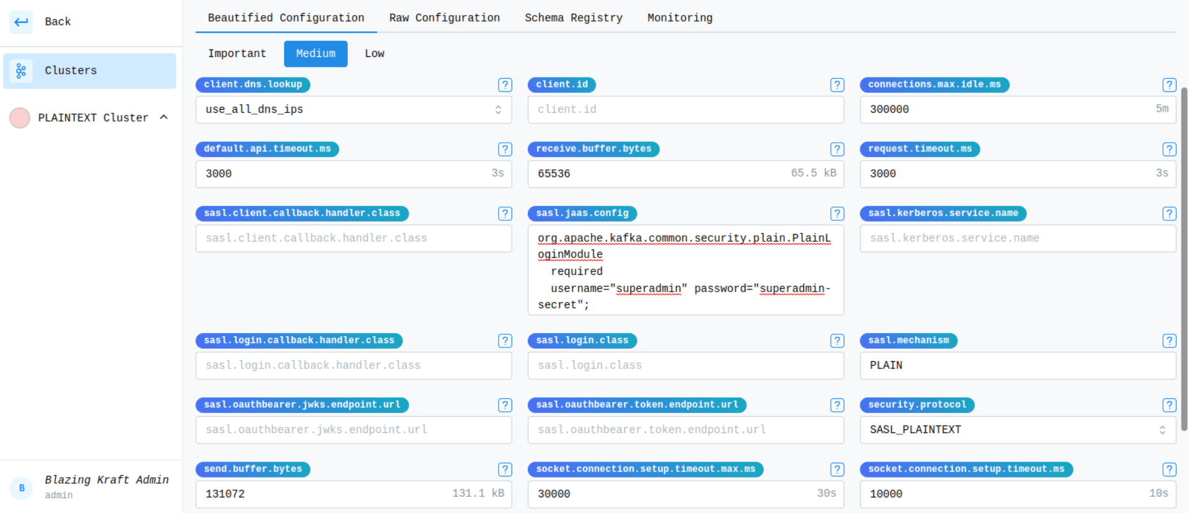Focus the sasl.oauthbearer.jwks.endpoint.url input
The height and width of the screenshot is (513, 1189).
(353, 430)
